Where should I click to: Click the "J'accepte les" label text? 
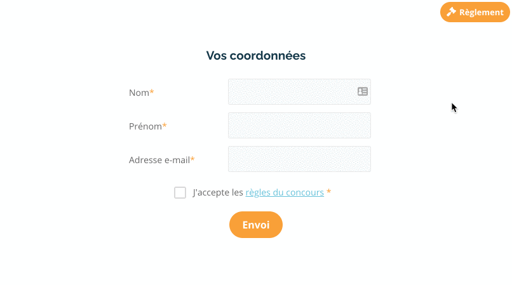pyautogui.click(x=218, y=192)
